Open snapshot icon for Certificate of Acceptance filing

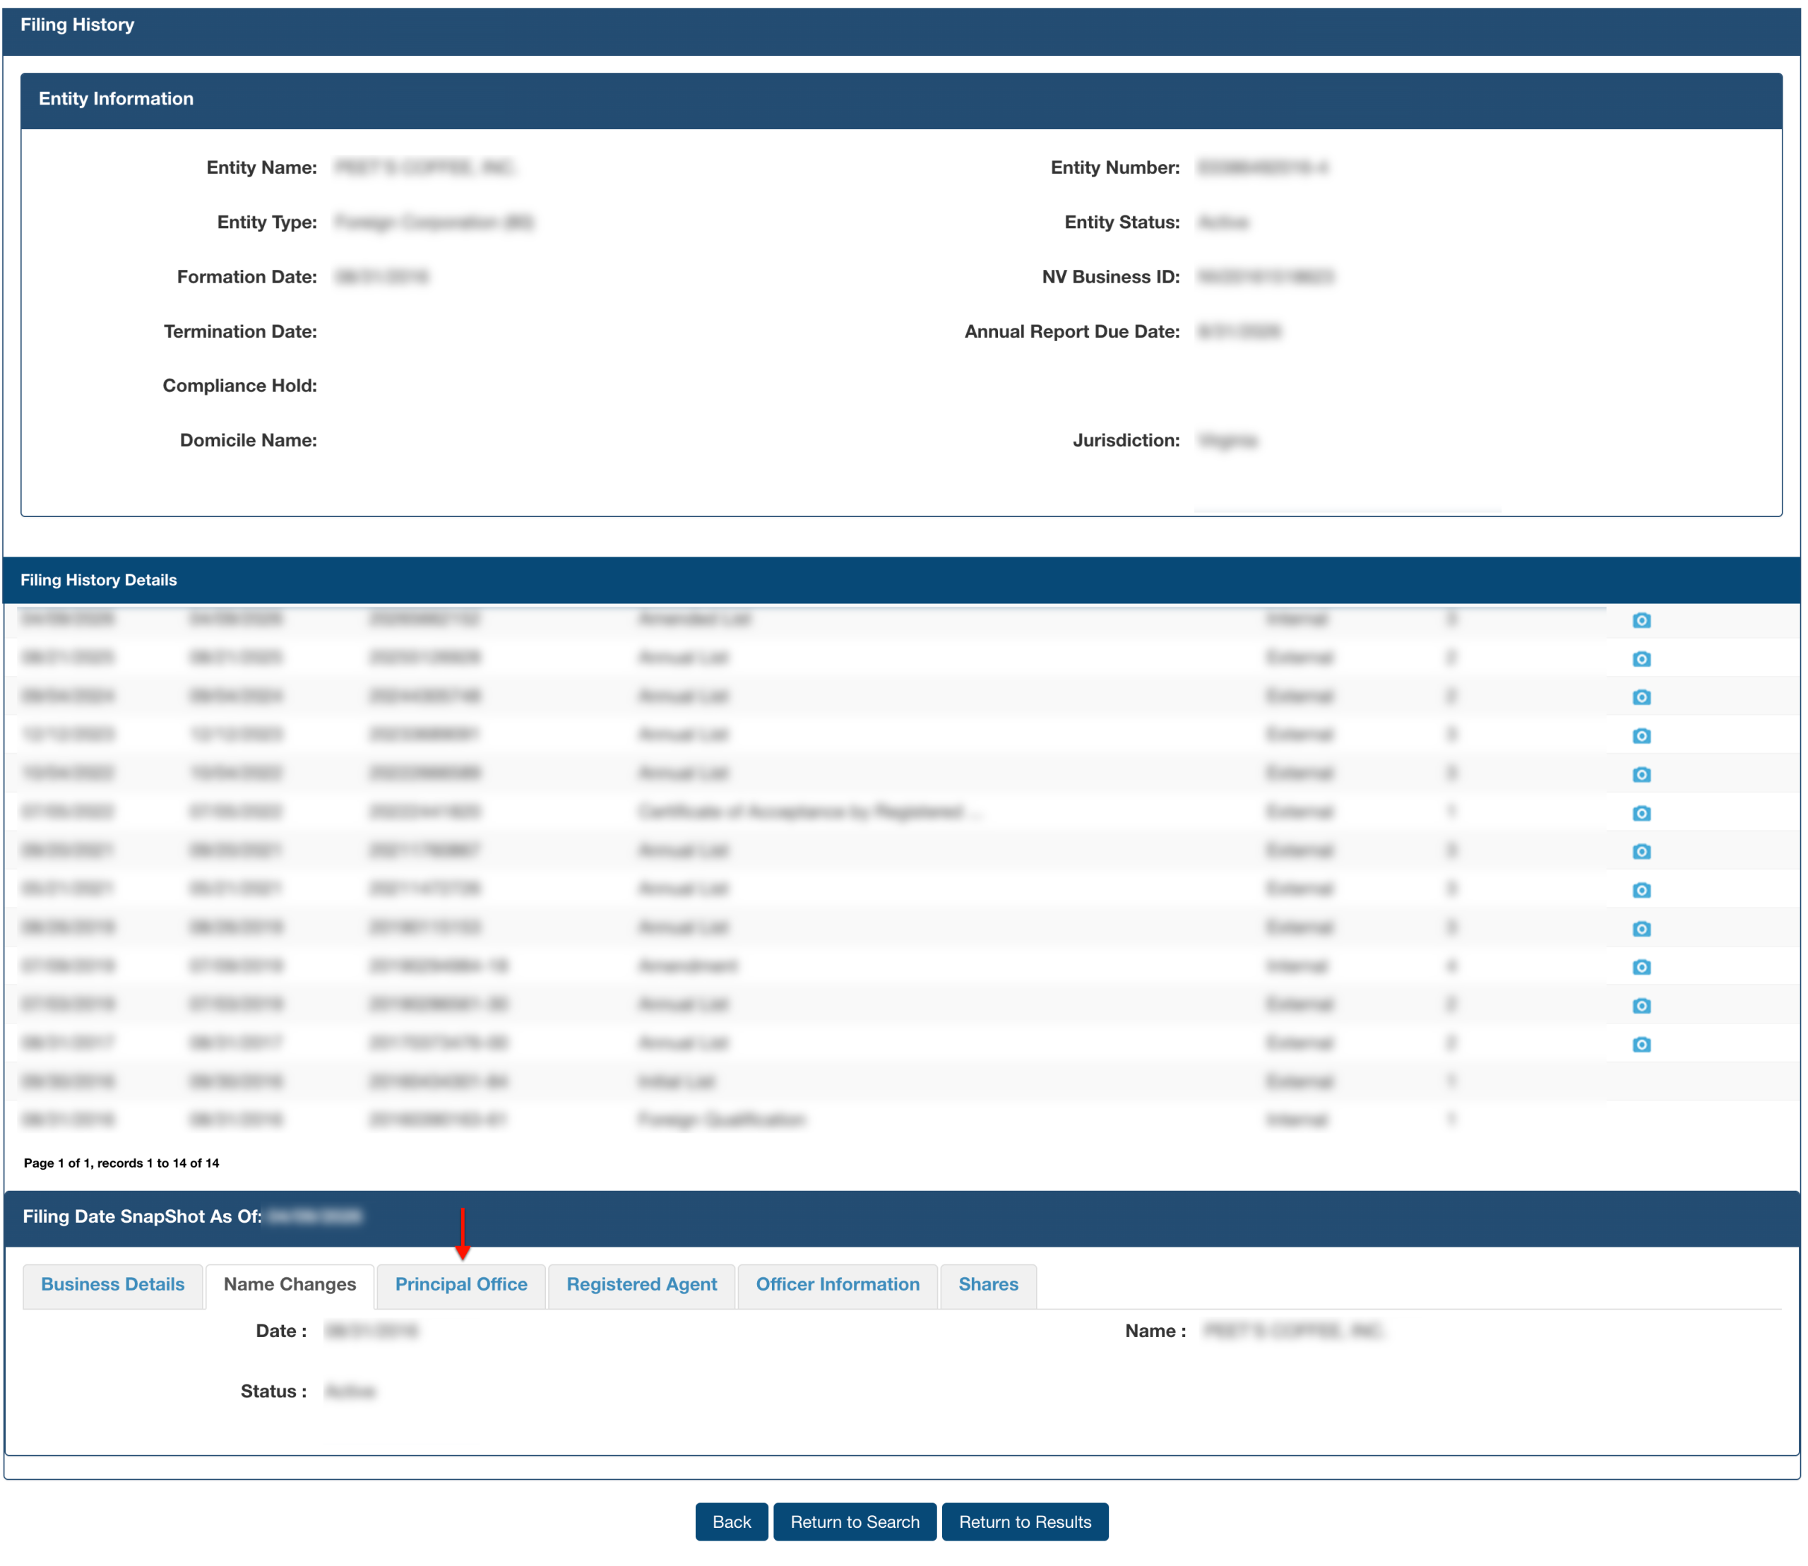click(1641, 813)
